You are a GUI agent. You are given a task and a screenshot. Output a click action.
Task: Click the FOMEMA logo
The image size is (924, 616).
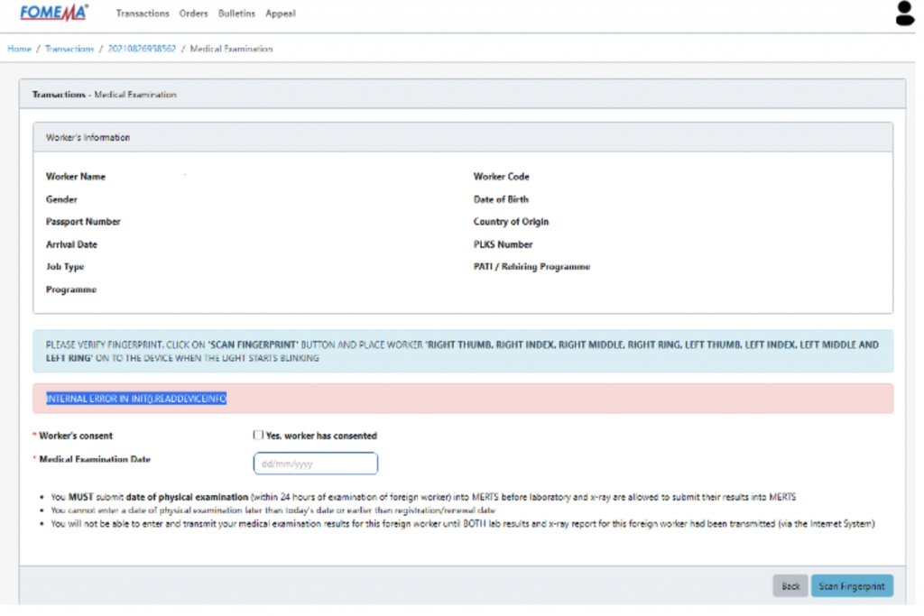53,14
